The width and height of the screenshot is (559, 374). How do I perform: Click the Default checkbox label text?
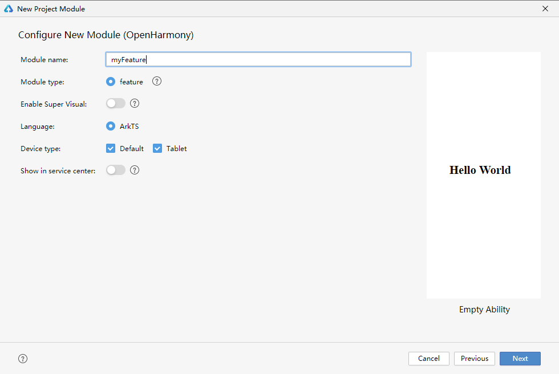click(132, 149)
